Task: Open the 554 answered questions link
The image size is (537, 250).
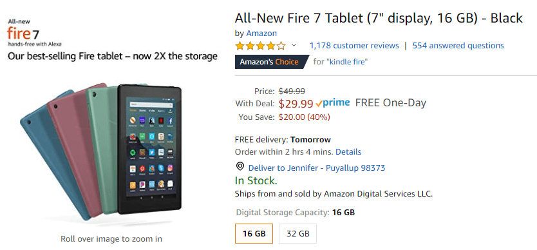Action: 458,46
